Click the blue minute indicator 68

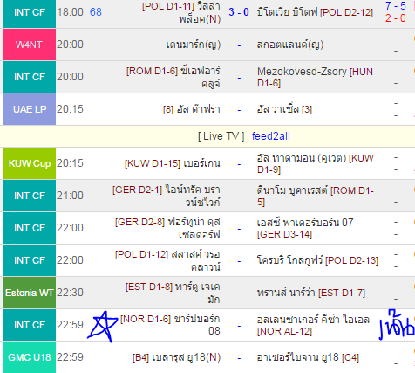(96, 12)
